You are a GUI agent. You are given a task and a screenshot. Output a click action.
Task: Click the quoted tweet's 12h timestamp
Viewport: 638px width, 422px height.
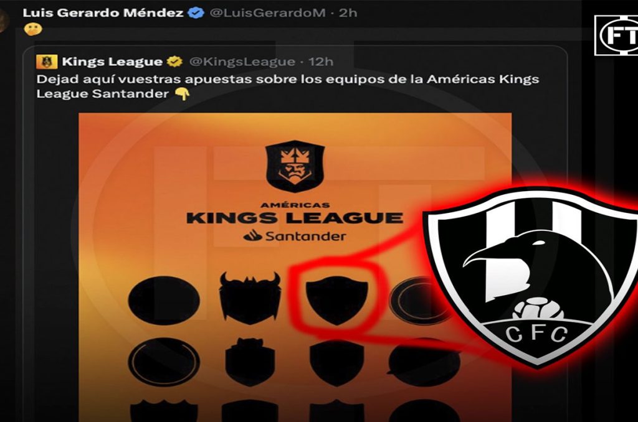(321, 62)
